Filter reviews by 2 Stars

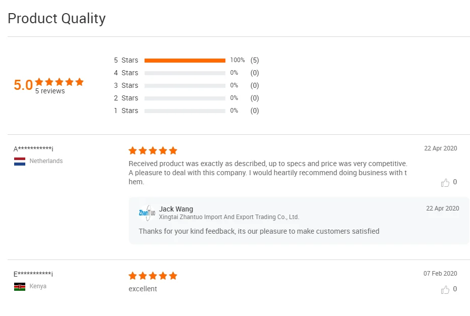126,98
